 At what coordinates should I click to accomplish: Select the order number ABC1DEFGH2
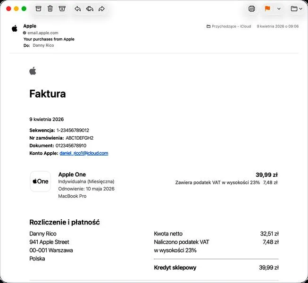coord(80,138)
